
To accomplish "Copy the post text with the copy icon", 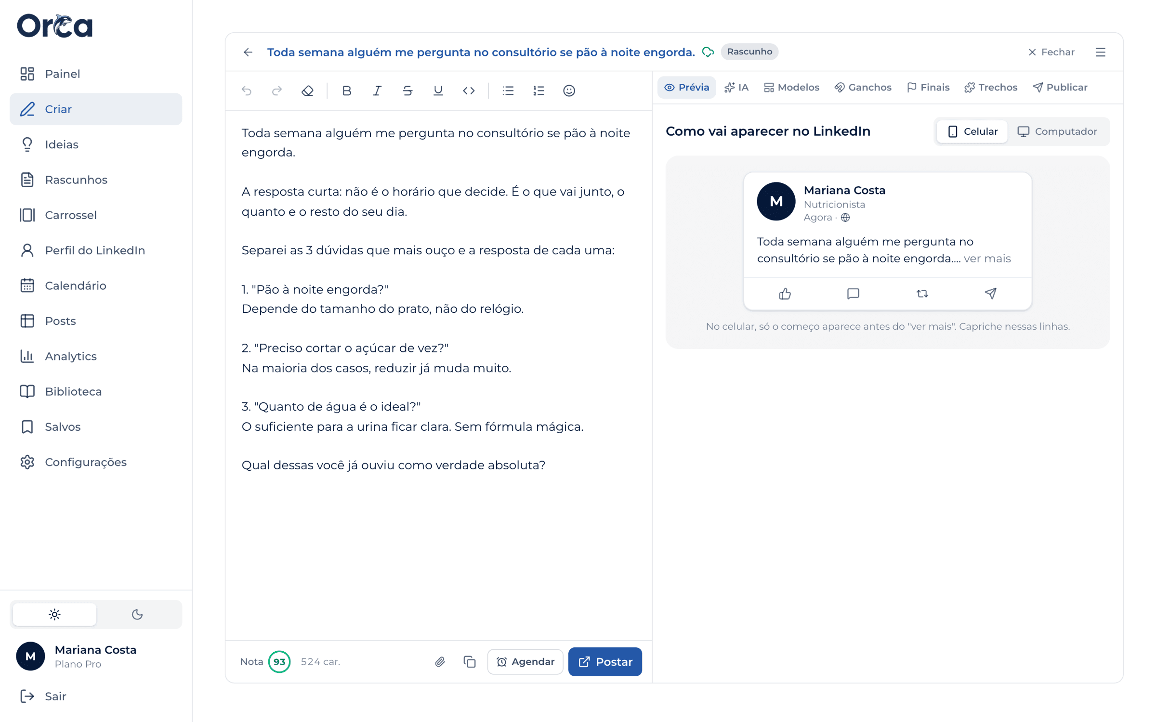I will click(470, 662).
